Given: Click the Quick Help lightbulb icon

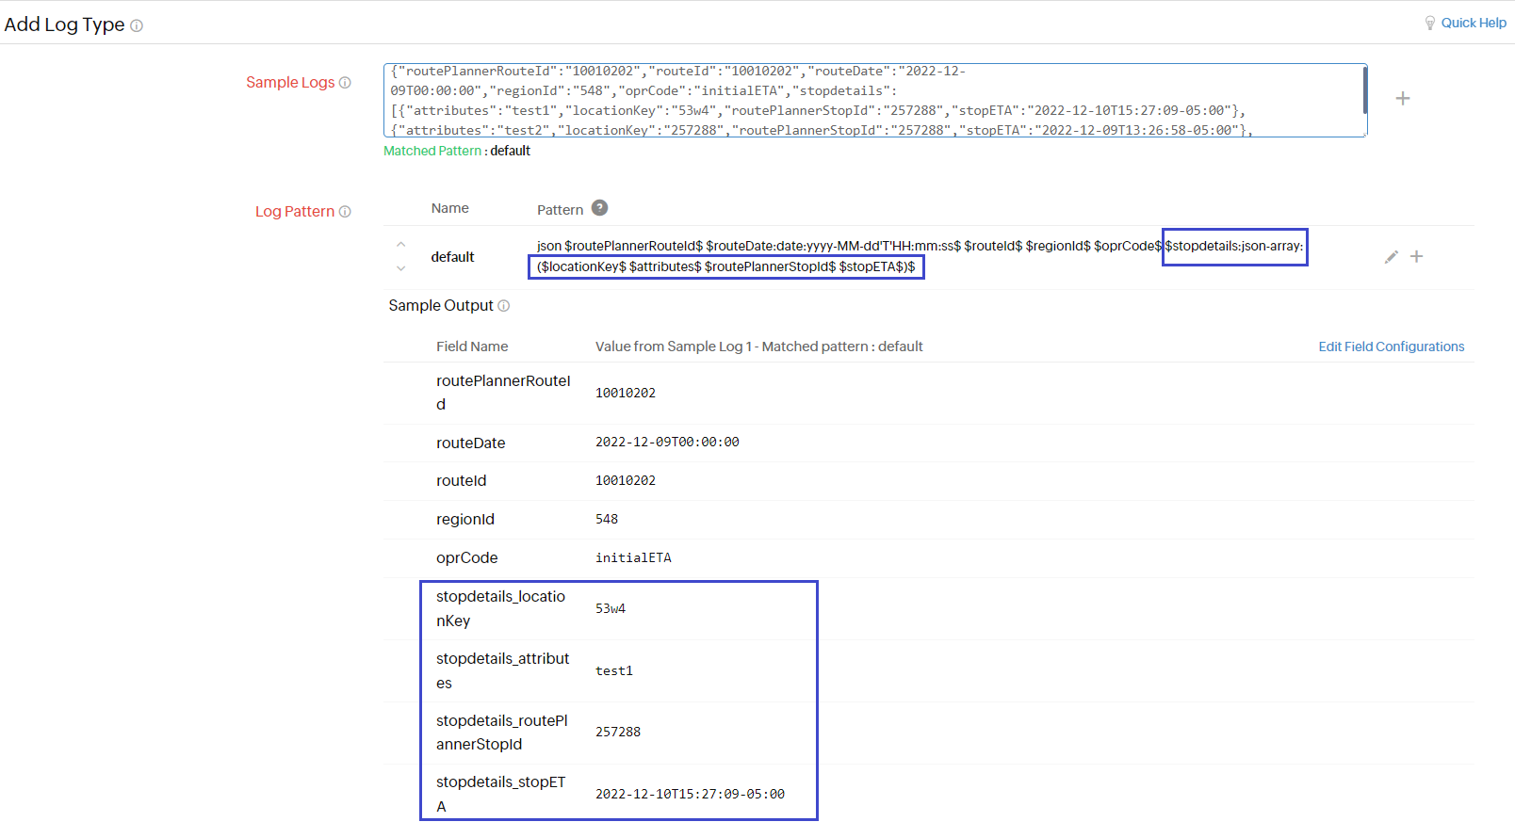Looking at the screenshot, I should click(x=1429, y=23).
